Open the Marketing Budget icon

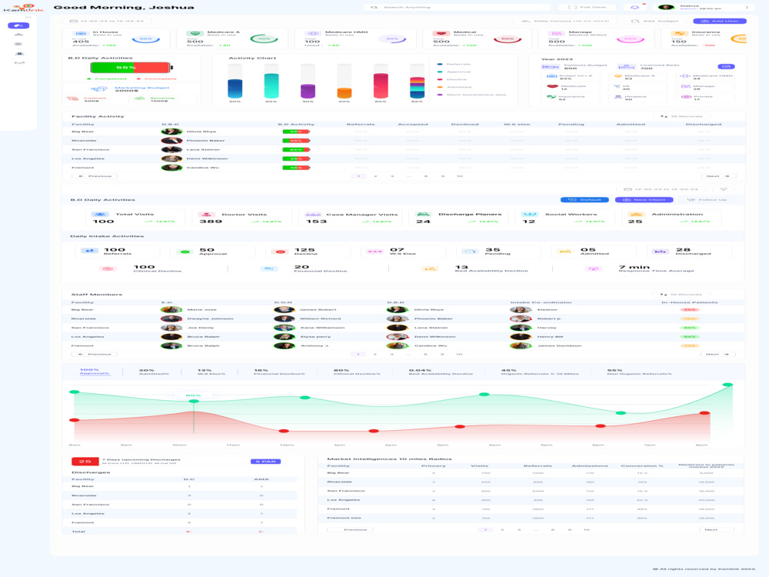click(98, 87)
